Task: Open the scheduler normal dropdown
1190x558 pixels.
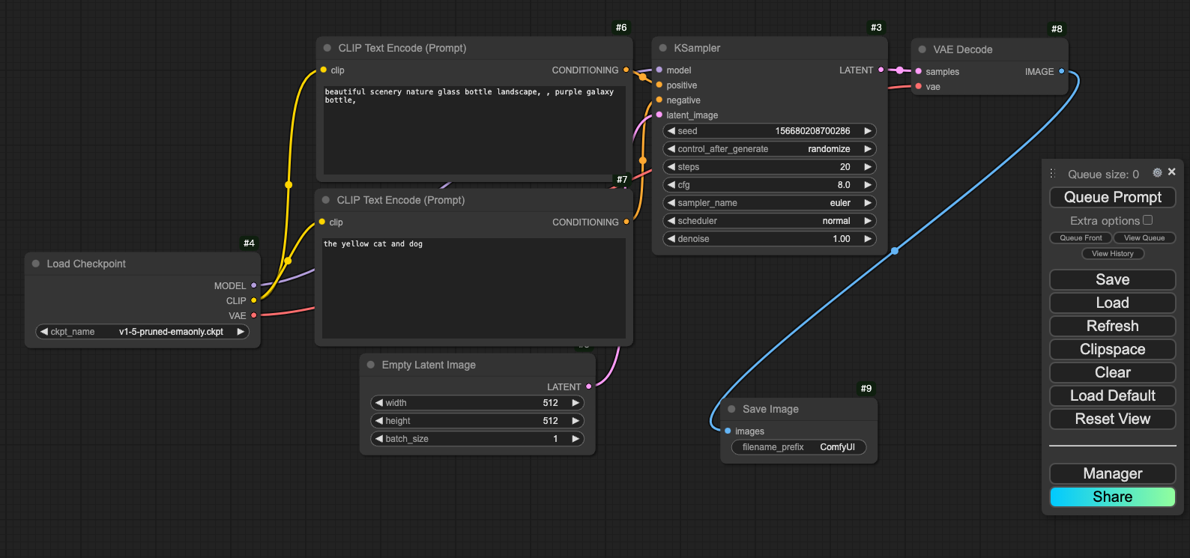Action: (770, 221)
